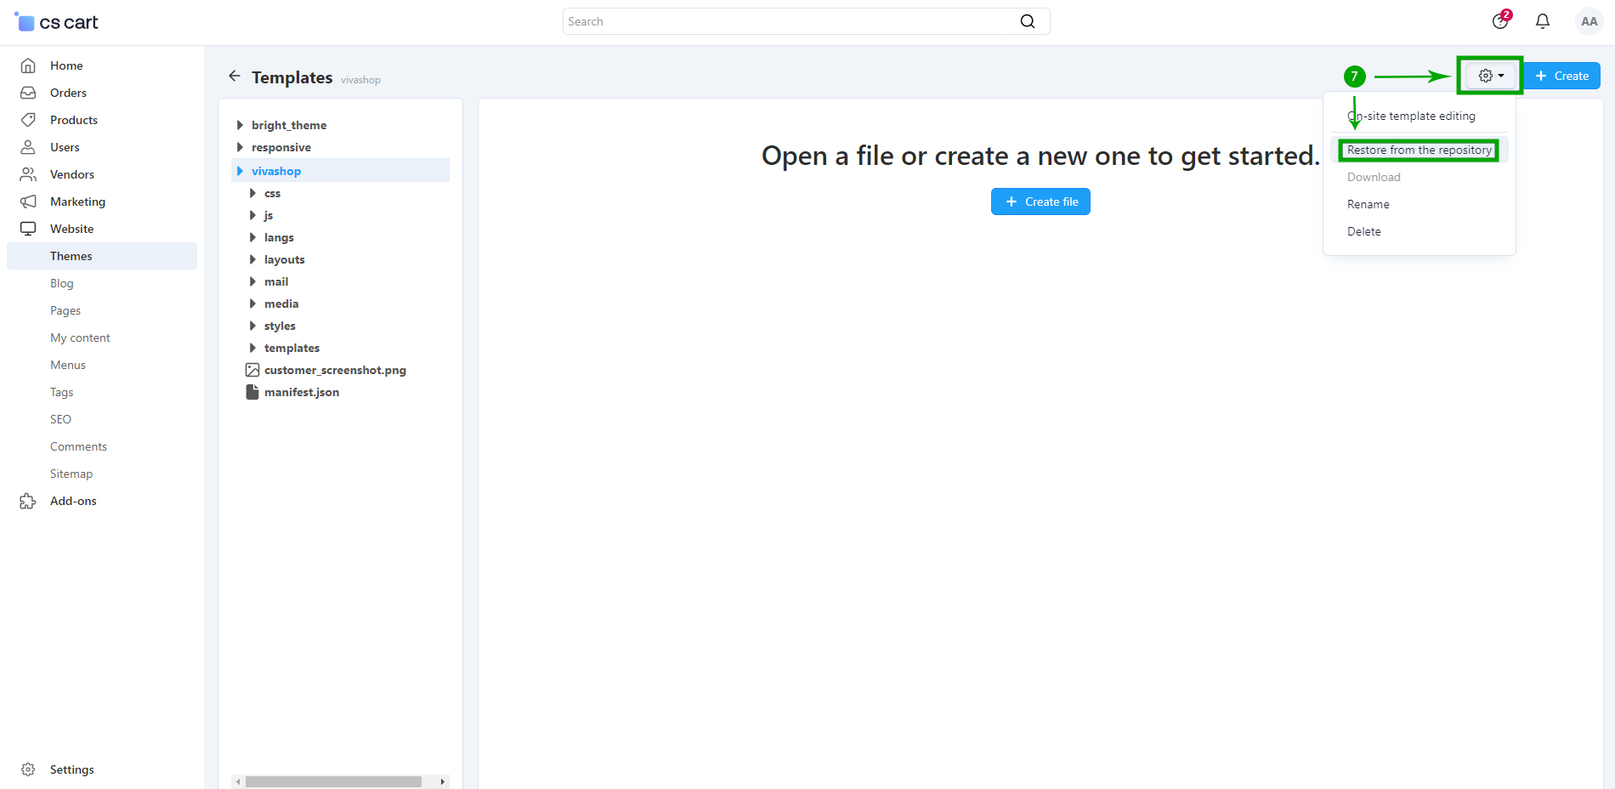Open the gear settings dropdown

(x=1490, y=76)
